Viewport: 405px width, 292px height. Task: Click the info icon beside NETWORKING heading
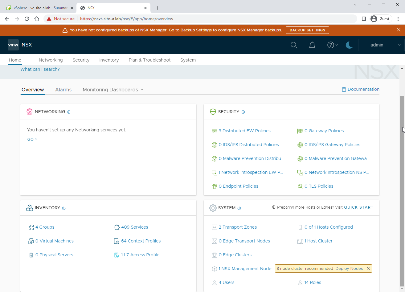point(69,112)
